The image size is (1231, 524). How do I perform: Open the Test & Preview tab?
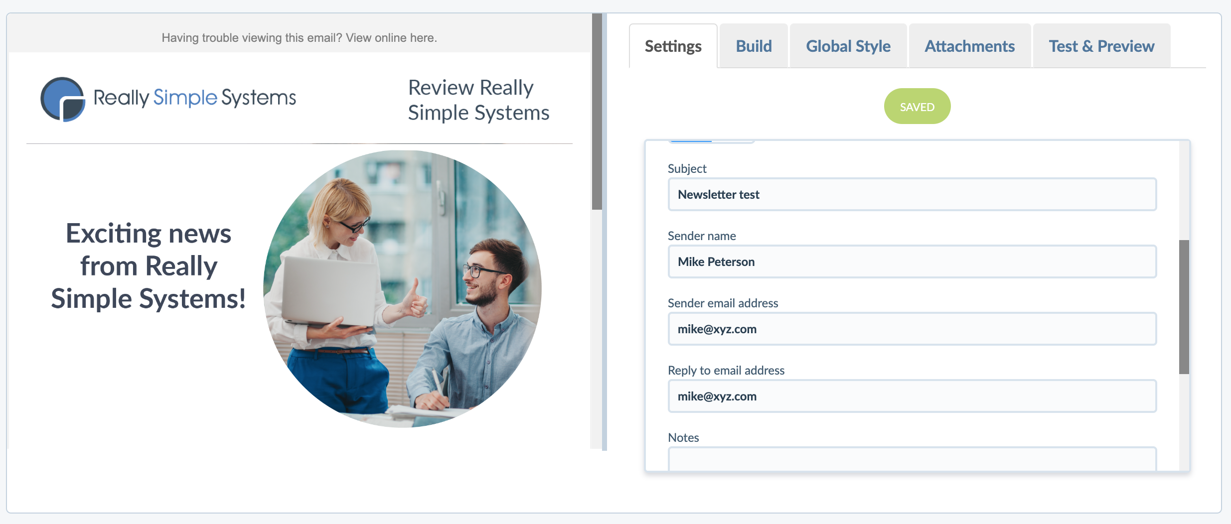point(1101,46)
